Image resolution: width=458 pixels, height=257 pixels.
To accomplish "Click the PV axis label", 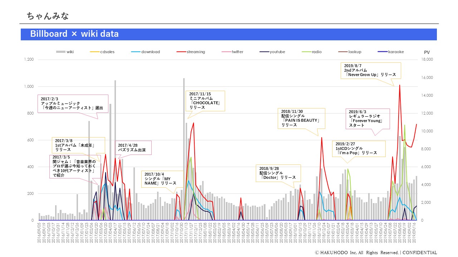I will coord(427,52).
